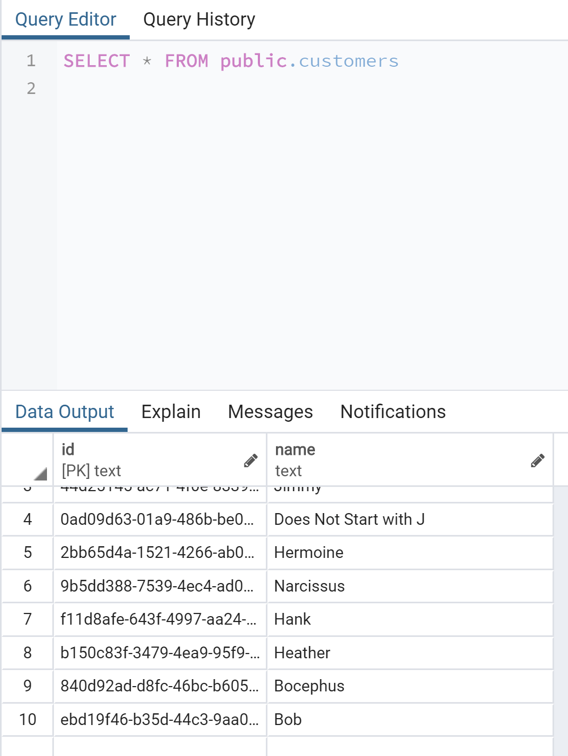Open the Explain tab
The width and height of the screenshot is (568, 756).
171,412
